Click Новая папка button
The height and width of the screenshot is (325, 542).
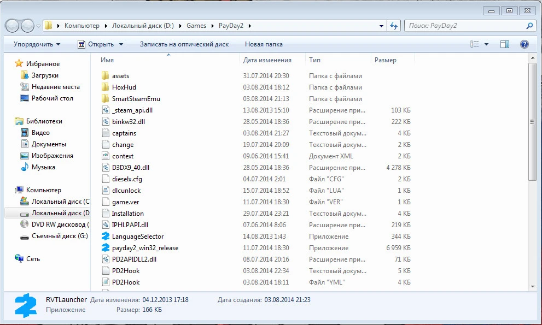264,44
